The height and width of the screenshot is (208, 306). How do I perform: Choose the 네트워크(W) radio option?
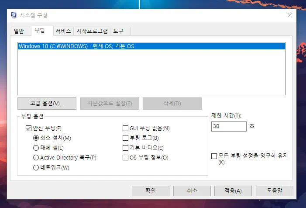[36, 167]
